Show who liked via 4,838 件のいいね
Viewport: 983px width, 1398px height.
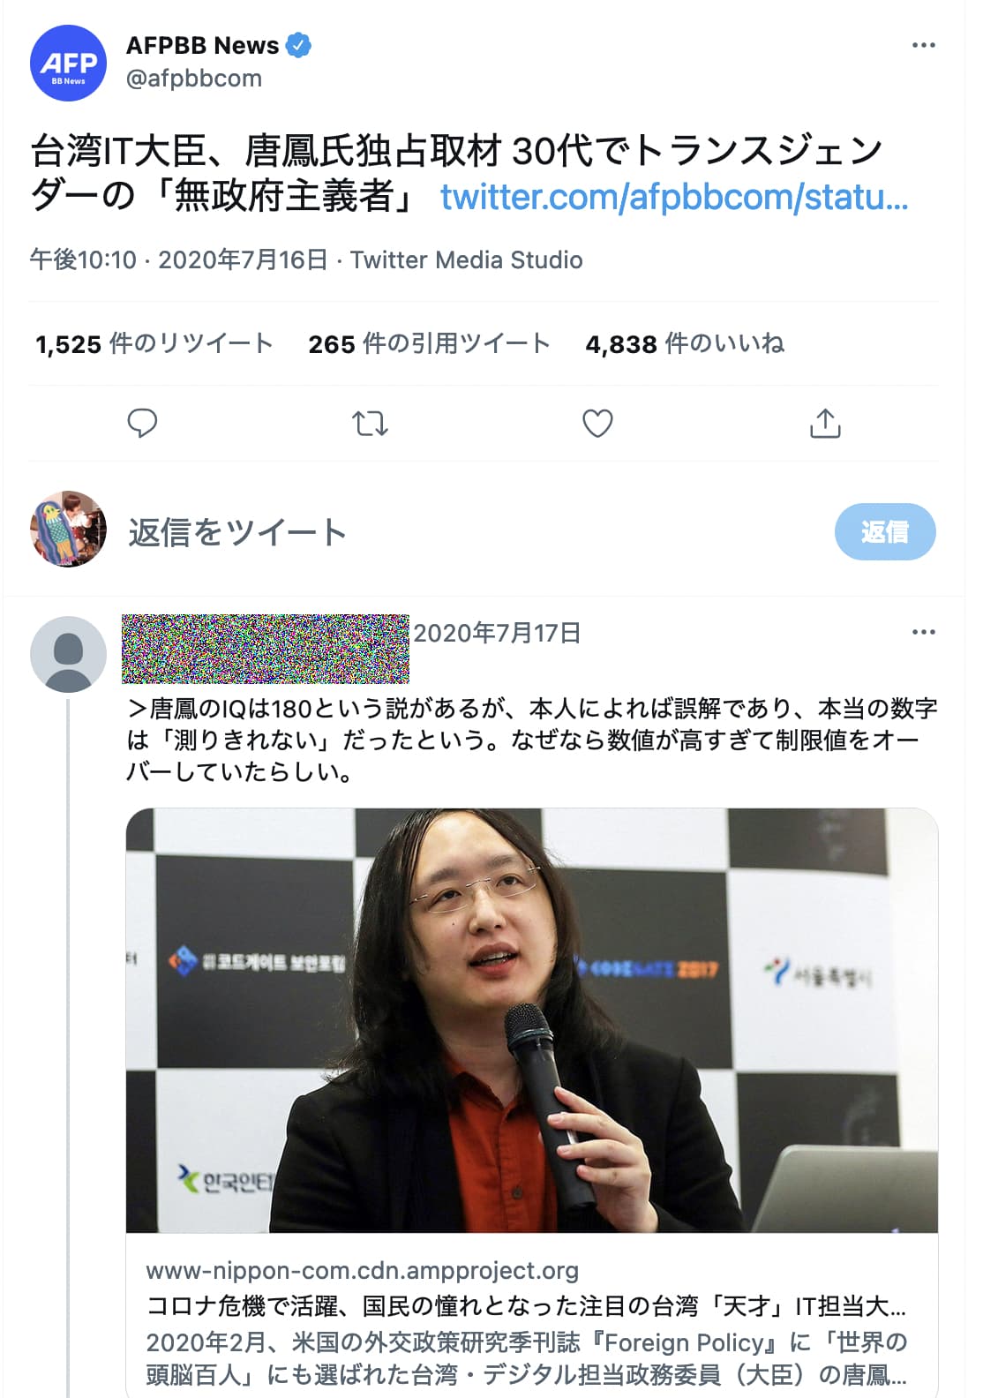point(685,343)
